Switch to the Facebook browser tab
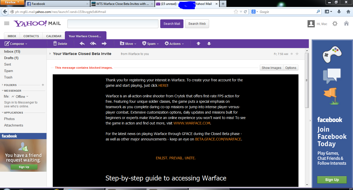The image size is (353, 190). coord(57,4)
